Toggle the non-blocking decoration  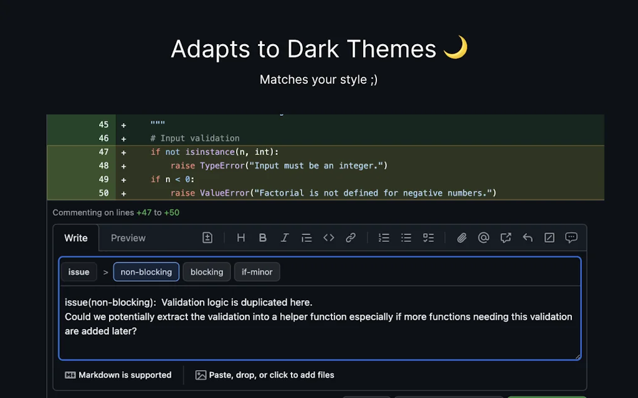point(146,272)
